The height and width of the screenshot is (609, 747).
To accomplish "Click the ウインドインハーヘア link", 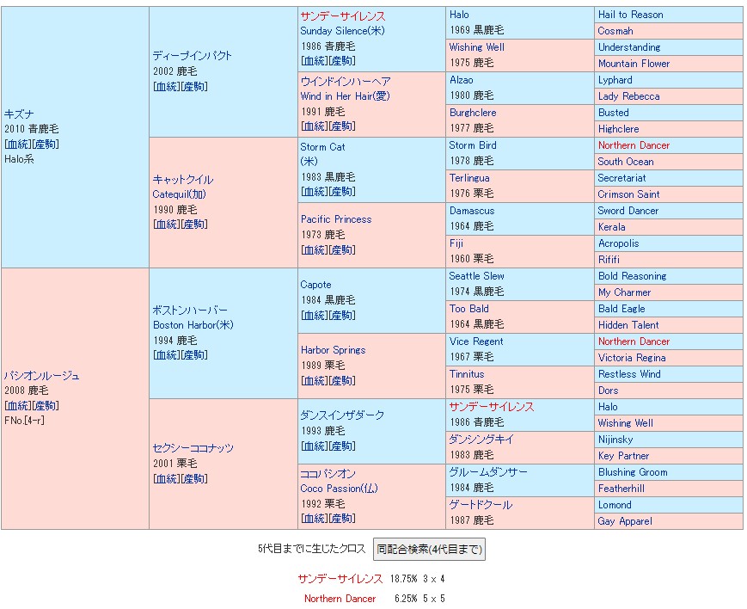I will [345, 81].
